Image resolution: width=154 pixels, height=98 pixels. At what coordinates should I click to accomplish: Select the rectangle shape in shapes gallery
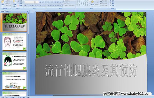pos(85,1)
